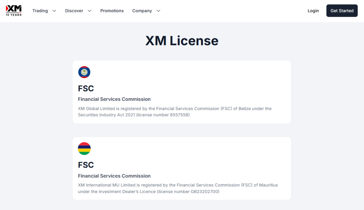Click the XM logo in the header
This screenshot has width=364, height=210.
(14, 10)
